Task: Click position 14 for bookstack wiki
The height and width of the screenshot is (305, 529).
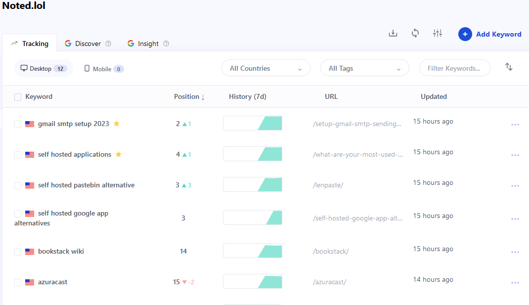Action: pos(183,251)
